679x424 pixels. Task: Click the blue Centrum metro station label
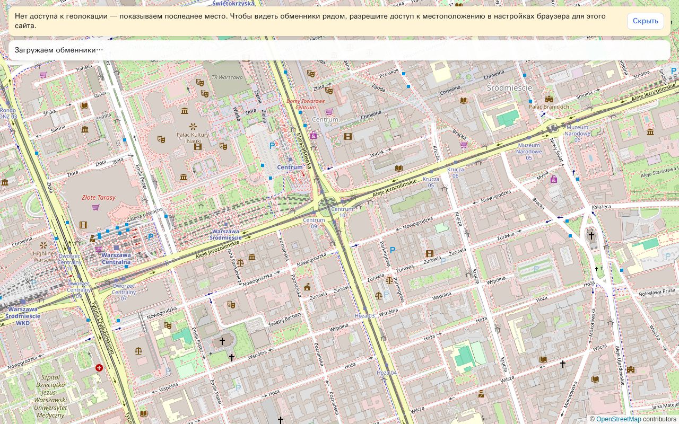(x=290, y=167)
